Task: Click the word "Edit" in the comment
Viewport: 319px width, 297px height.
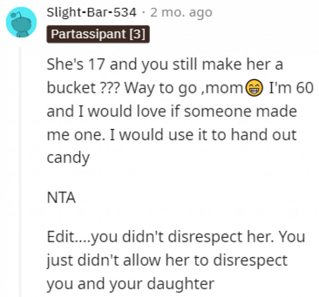Action: pos(60,237)
